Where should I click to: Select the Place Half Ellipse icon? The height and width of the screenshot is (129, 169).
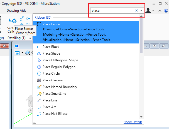coord(39,114)
